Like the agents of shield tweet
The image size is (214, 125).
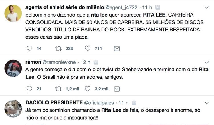[x=88, y=49]
